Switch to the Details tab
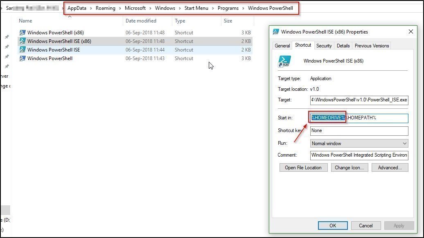 (x=343, y=46)
